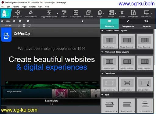Open the Resources tool
The image size is (156, 114).
(x=88, y=14)
